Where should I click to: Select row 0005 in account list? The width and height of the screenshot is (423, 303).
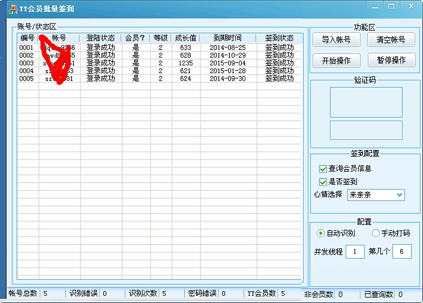(x=159, y=79)
